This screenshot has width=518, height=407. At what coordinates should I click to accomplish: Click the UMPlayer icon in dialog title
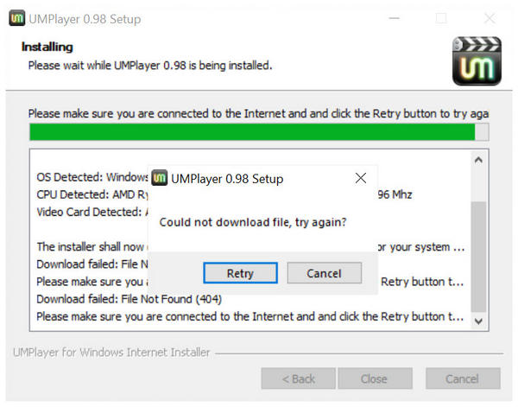click(160, 178)
